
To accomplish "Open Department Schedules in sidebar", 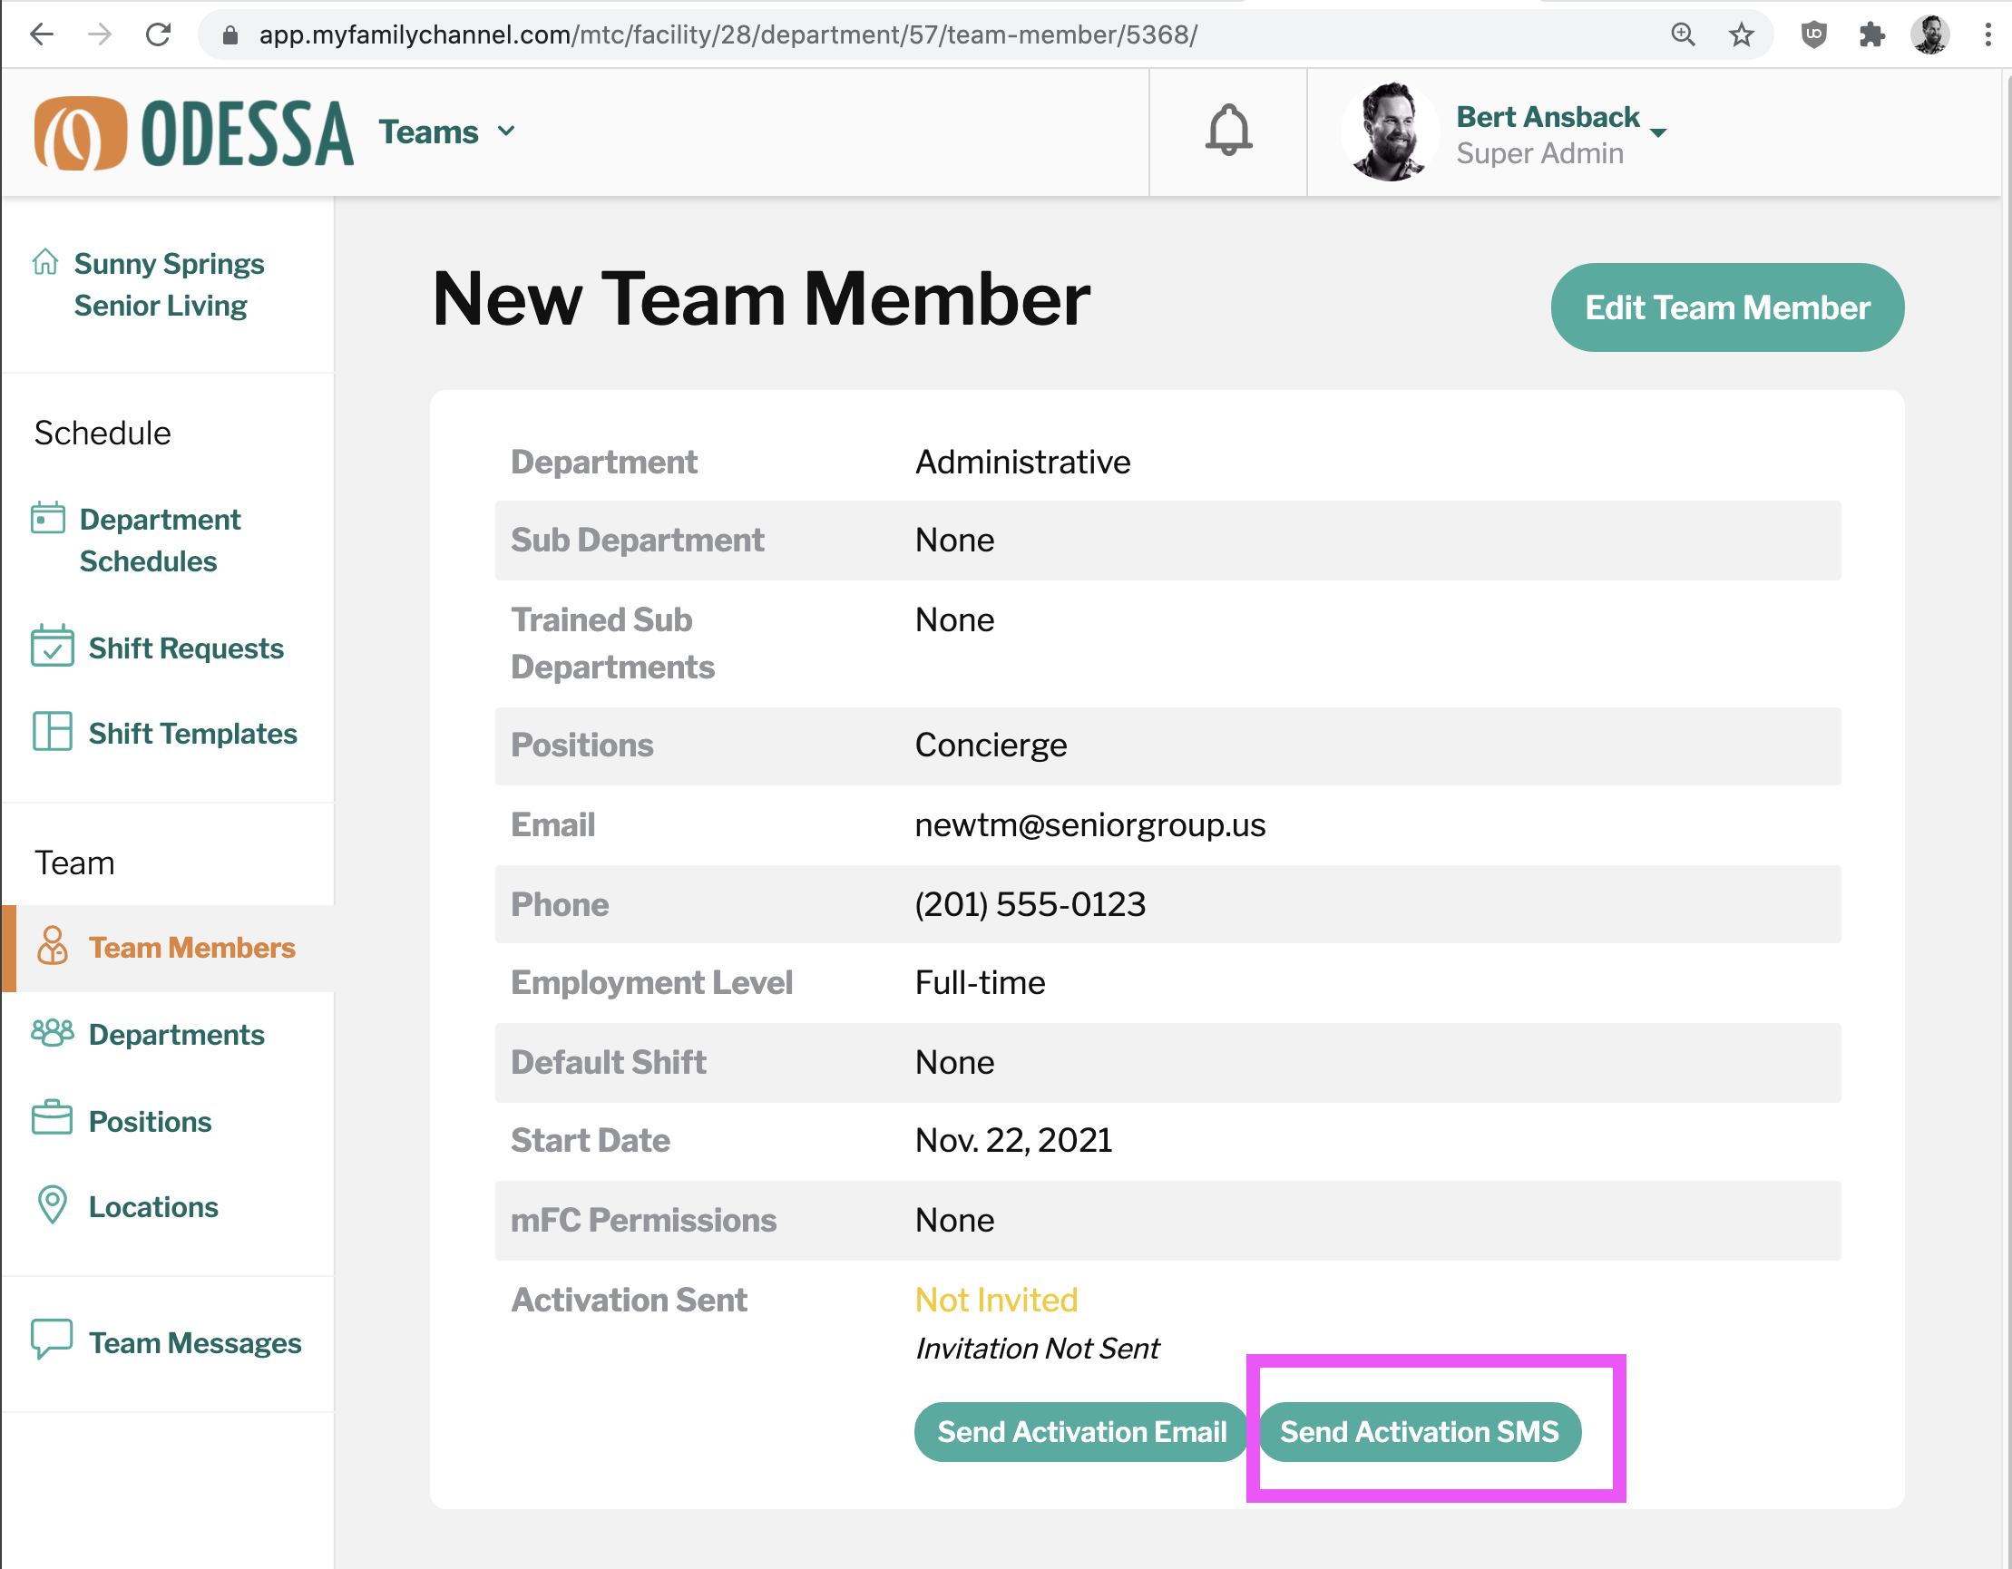I will [160, 540].
